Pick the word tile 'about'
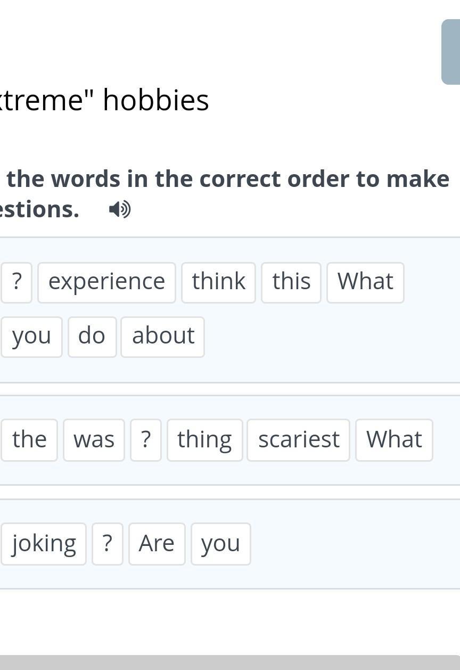The image size is (460, 670). click(163, 337)
